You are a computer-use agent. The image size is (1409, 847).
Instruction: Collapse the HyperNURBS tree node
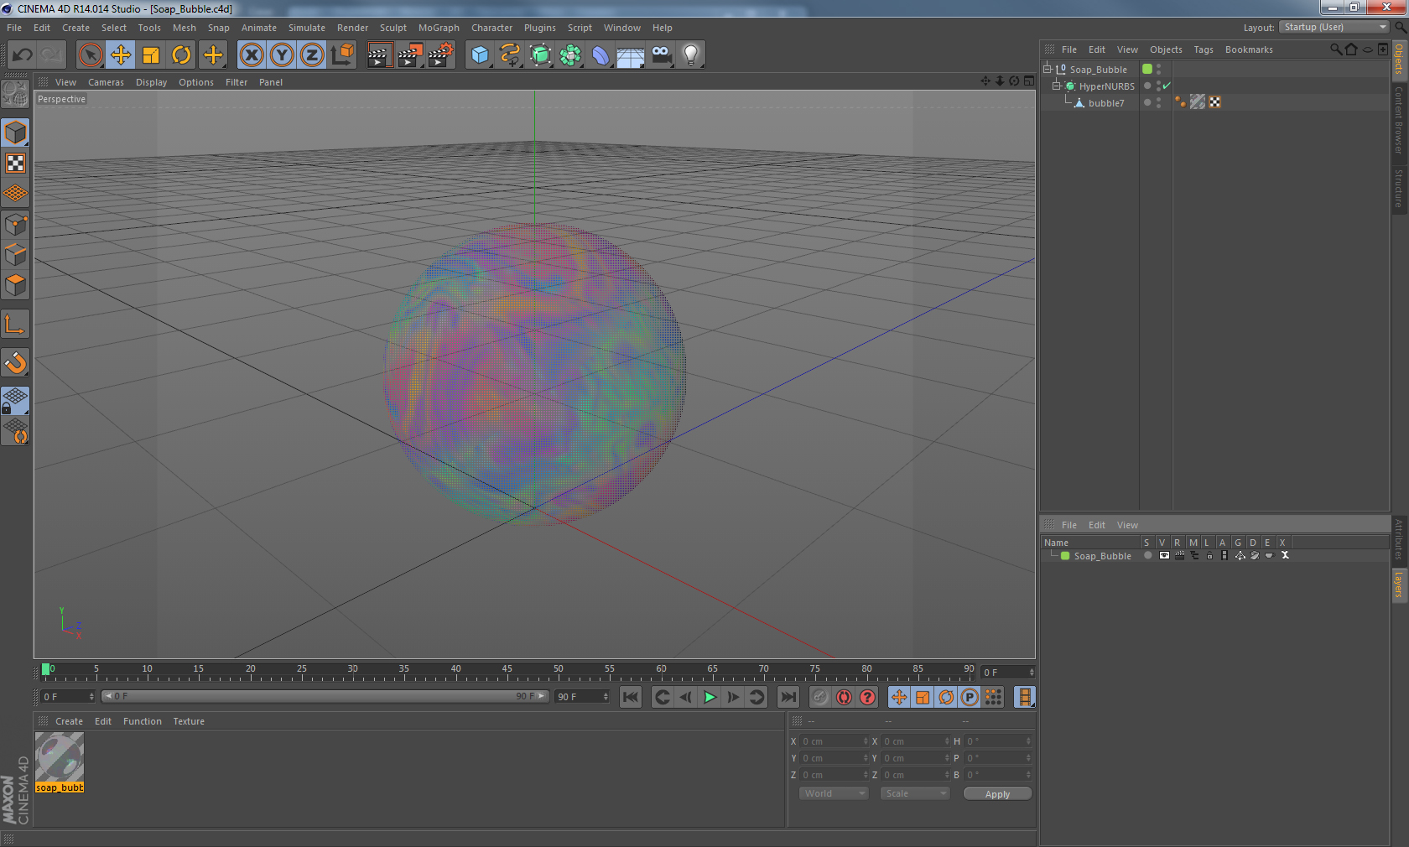click(1057, 86)
